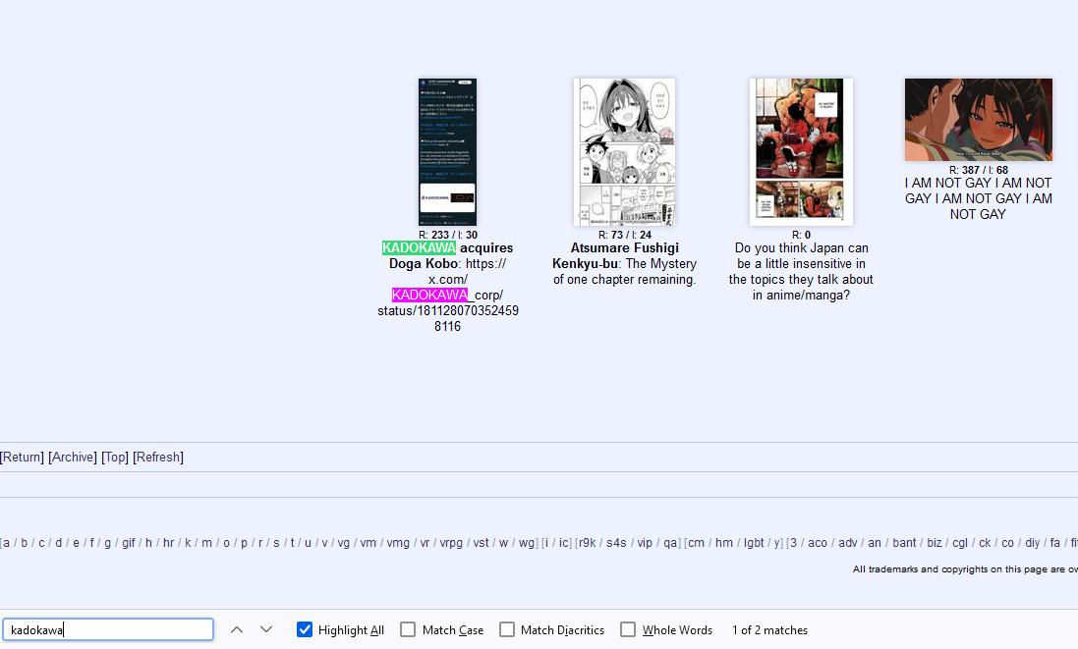Open the 'adv' board link
The width and height of the screenshot is (1078, 649).
[848, 543]
